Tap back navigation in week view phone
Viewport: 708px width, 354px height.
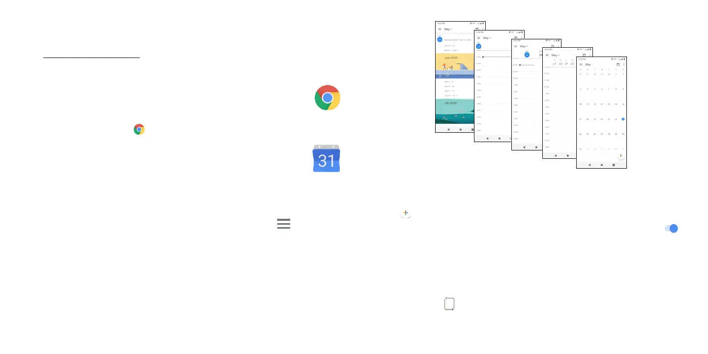click(555, 155)
